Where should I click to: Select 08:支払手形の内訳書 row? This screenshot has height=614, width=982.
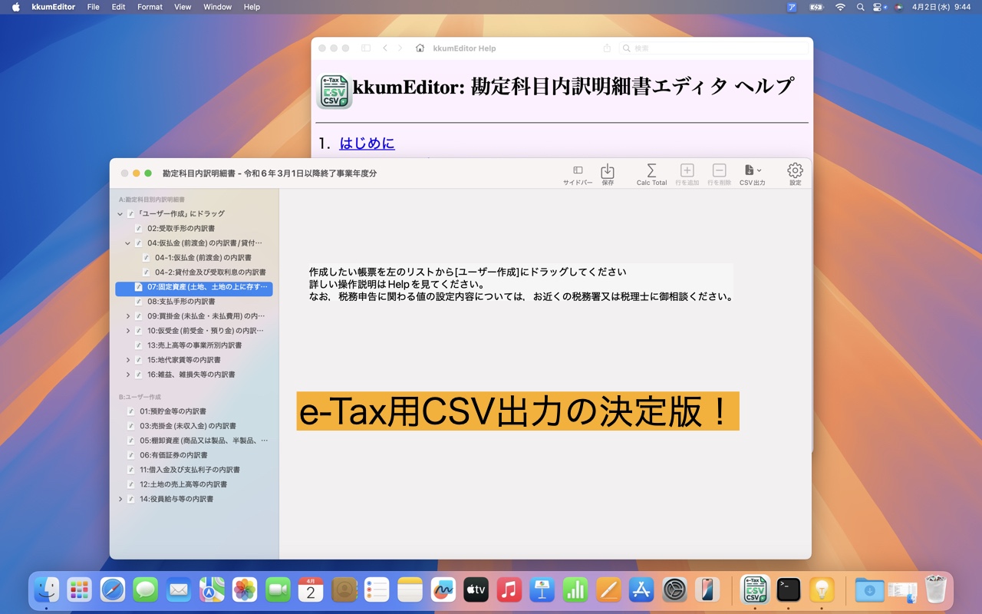click(x=194, y=302)
